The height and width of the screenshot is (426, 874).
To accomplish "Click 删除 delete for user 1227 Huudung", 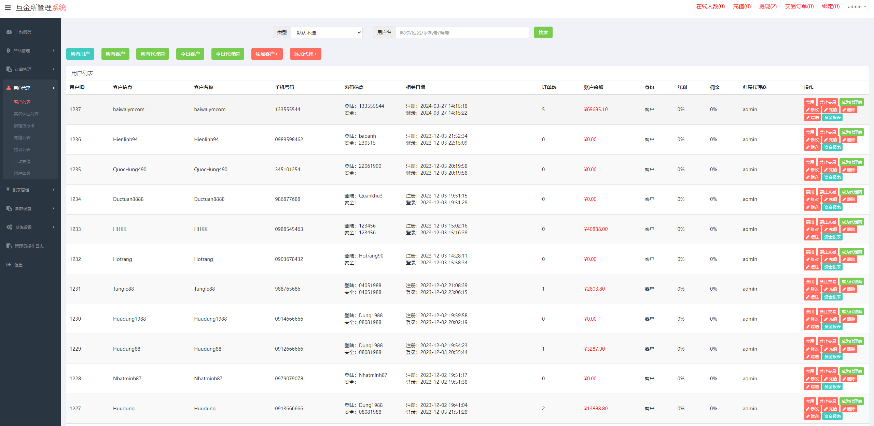I will (849, 409).
